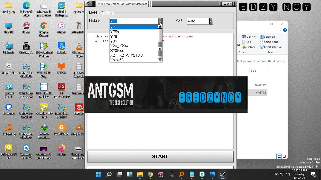Screen dimensions: 321x180
Task: Open the PrtScr desktop shortcut
Action: (x=26, y=28)
